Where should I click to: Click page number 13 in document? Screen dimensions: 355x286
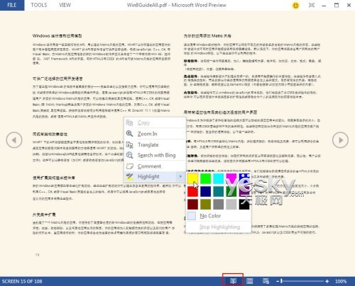click(37, 255)
